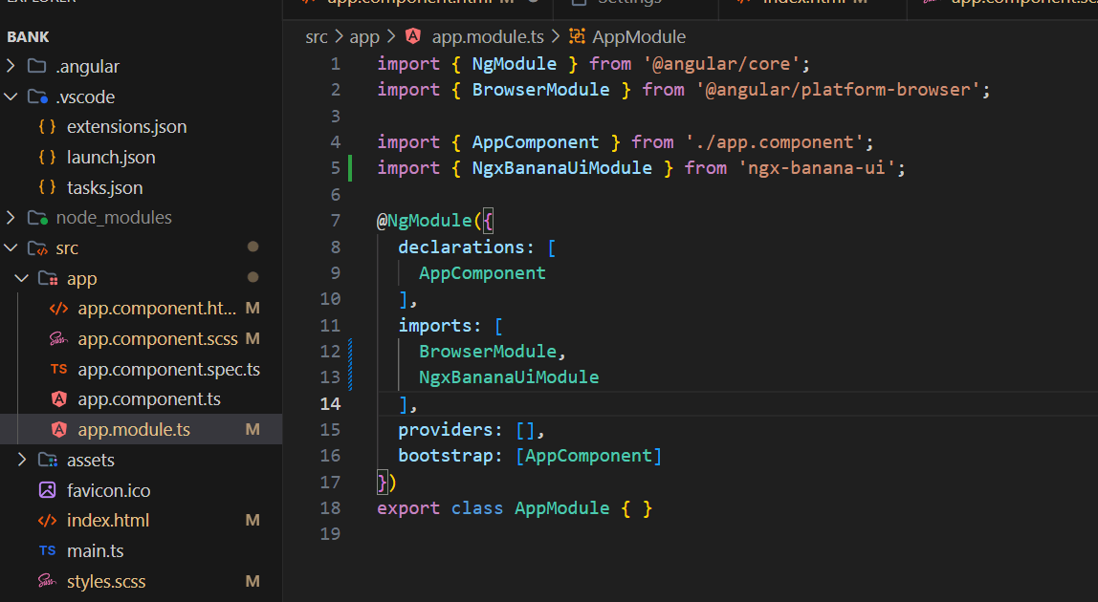Click the class symbol icon before AppModule breadcrumb
This screenshot has width=1098, height=602.
point(577,36)
